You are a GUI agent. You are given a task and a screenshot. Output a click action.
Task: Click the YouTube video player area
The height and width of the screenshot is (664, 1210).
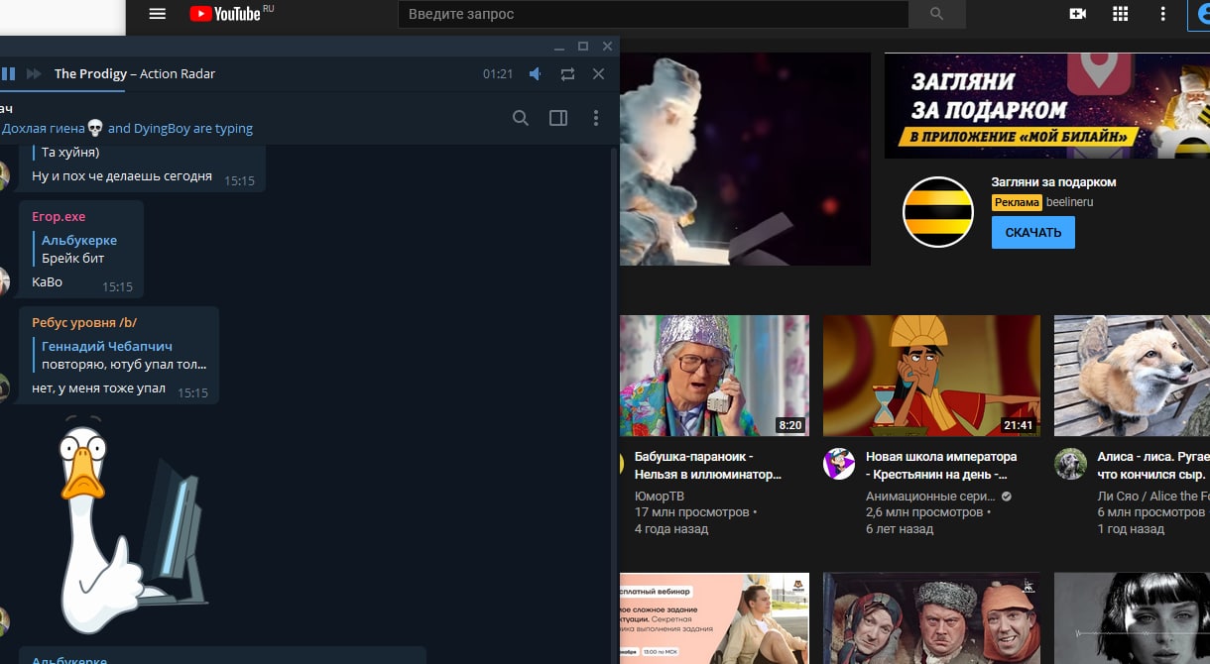[x=745, y=159]
